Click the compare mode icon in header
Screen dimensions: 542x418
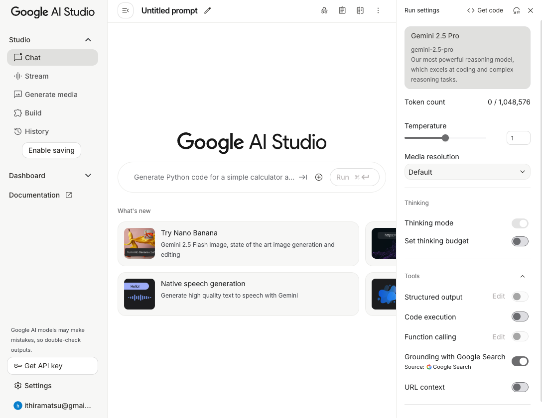(360, 10)
